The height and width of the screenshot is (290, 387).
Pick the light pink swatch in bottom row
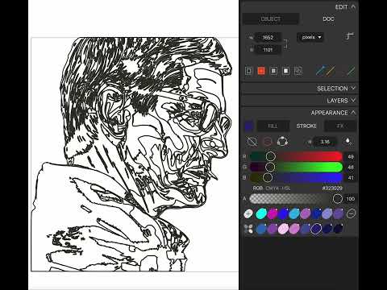[x=283, y=229]
